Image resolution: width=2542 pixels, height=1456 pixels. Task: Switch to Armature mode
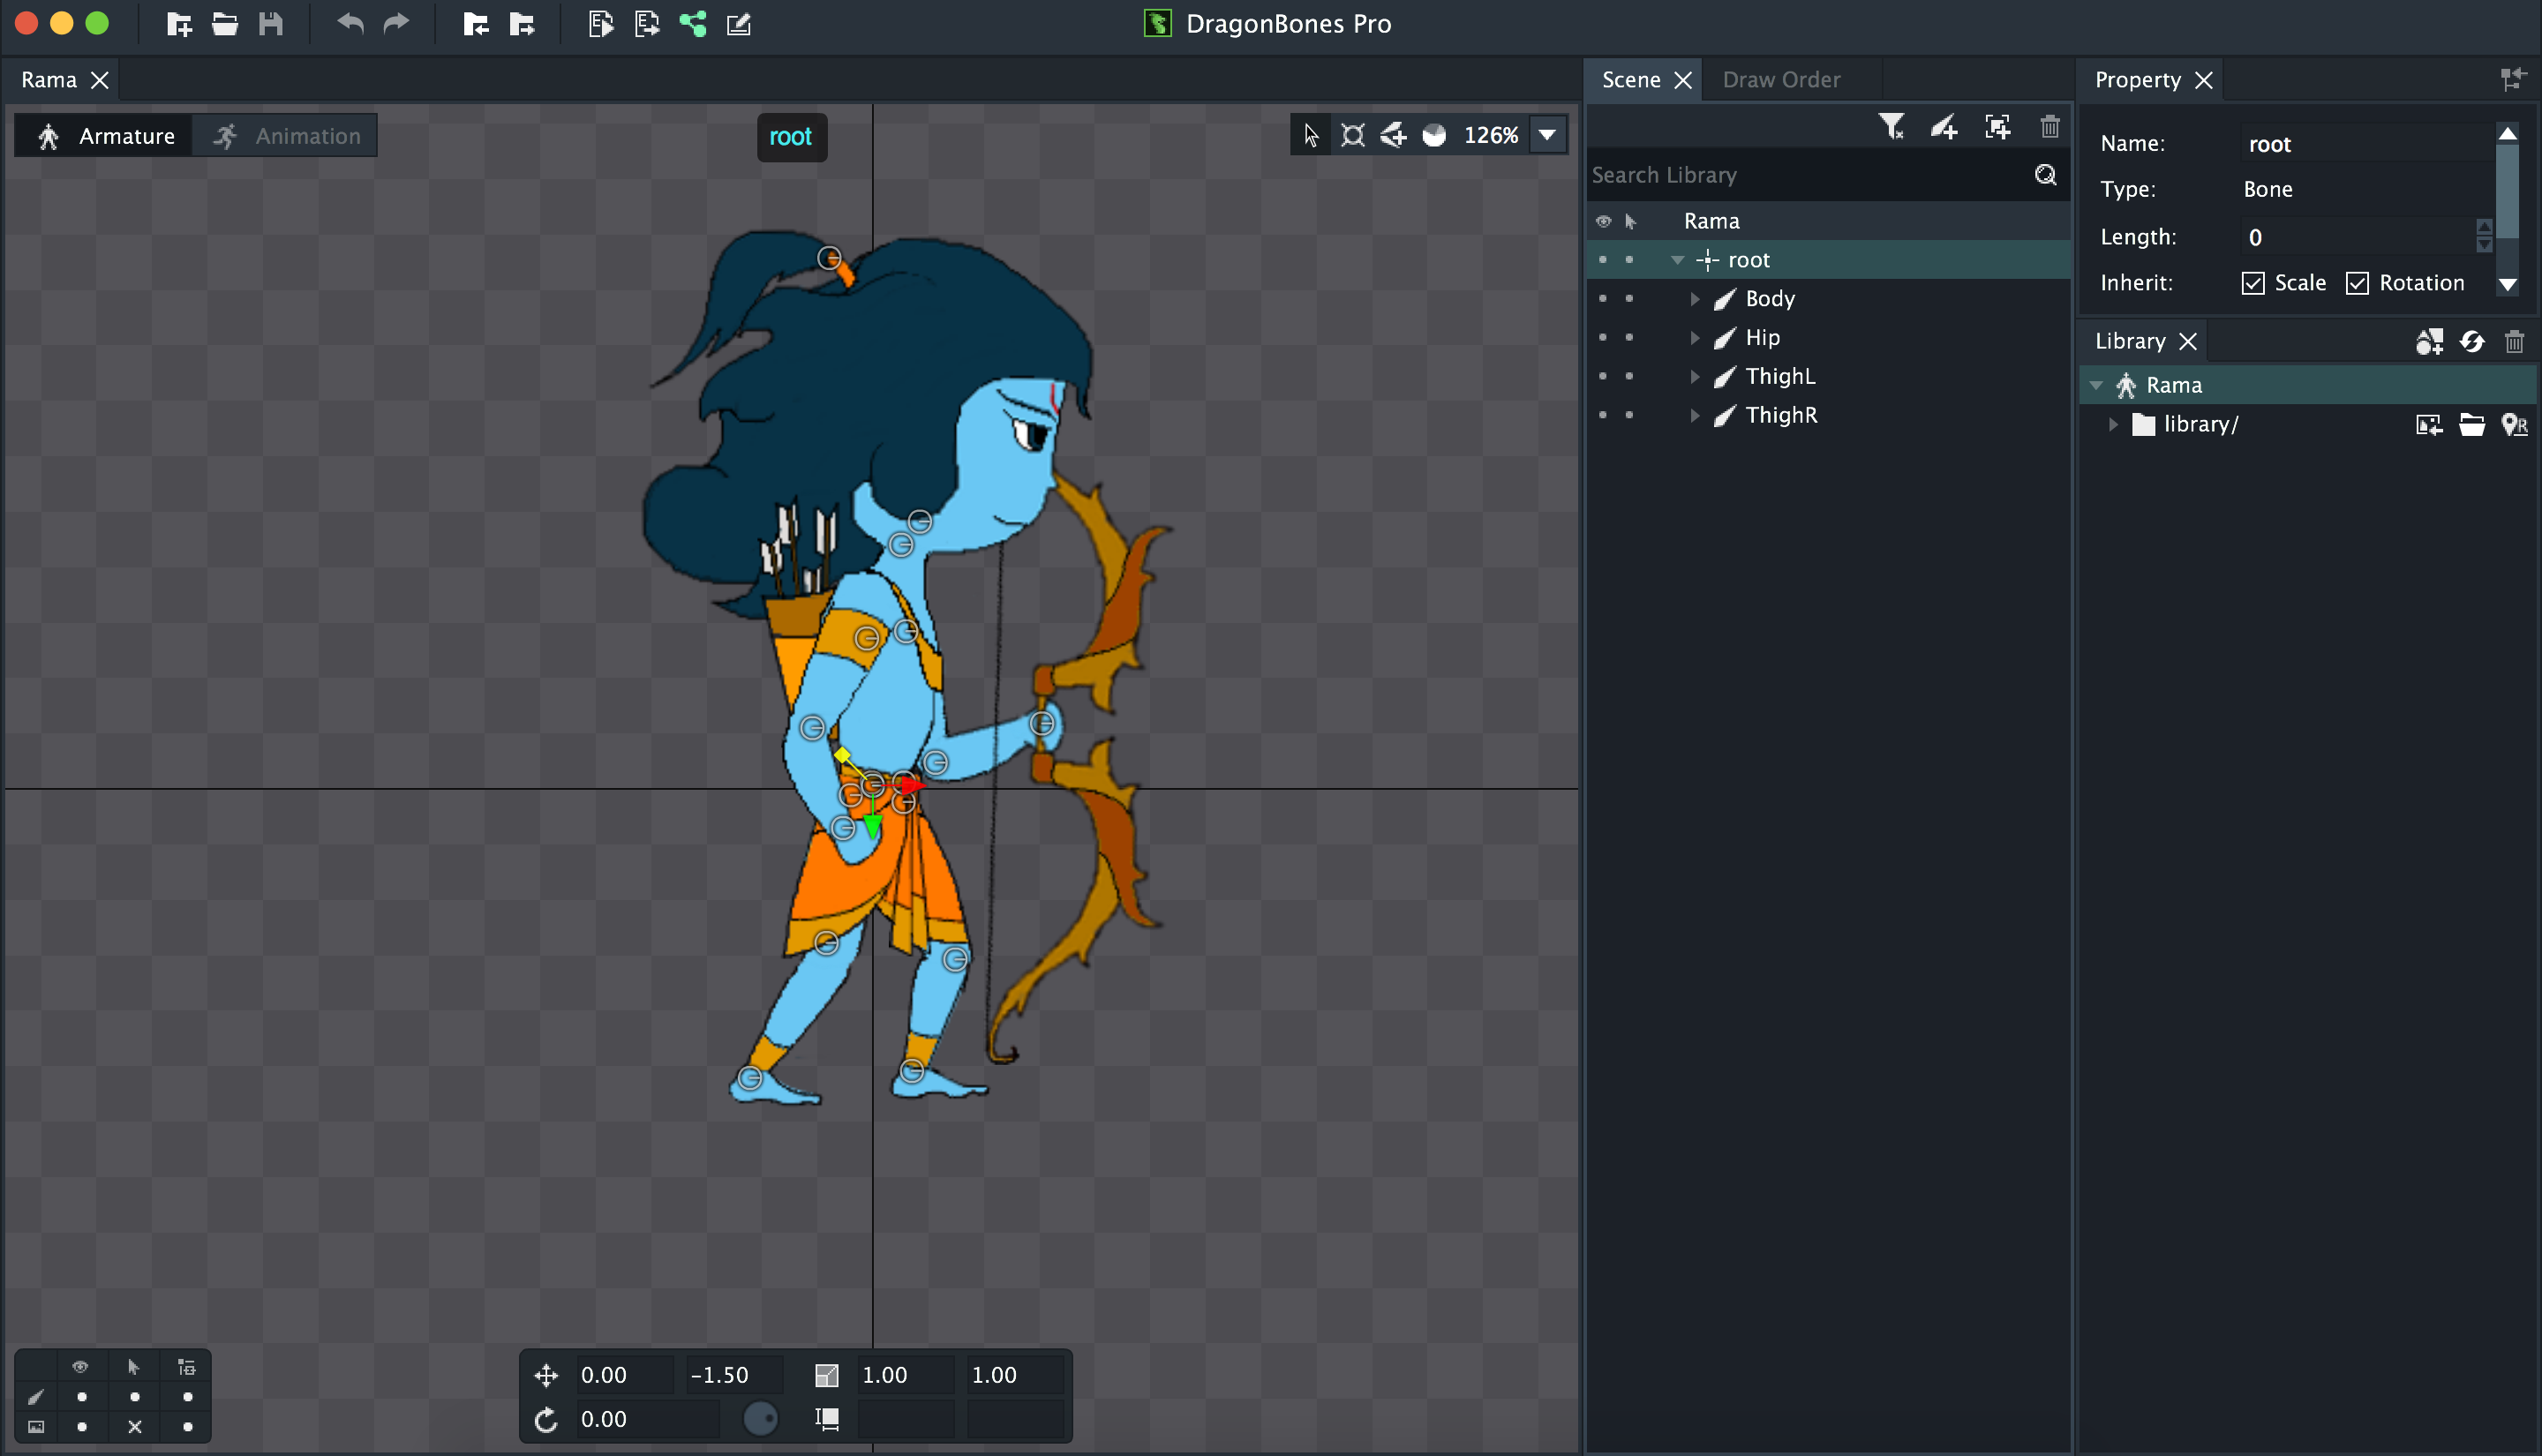click(x=105, y=136)
